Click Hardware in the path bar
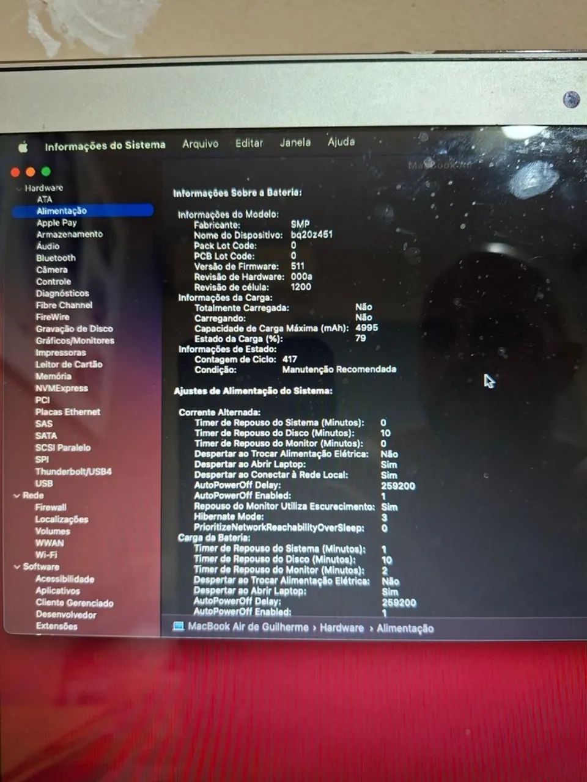 coord(342,627)
